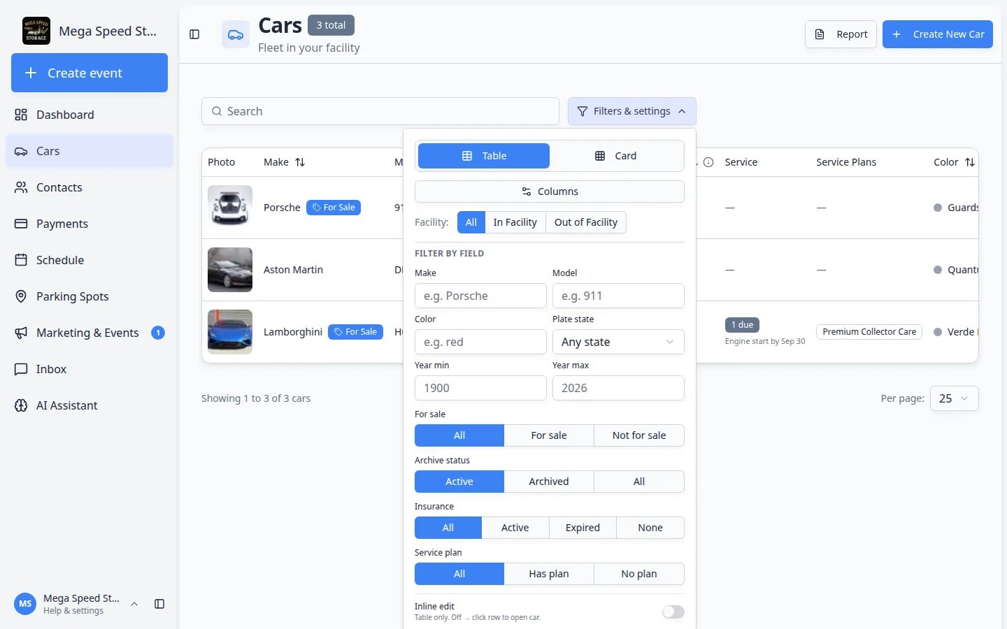
Task: Open the Plate state dropdown
Action: pyautogui.click(x=618, y=342)
